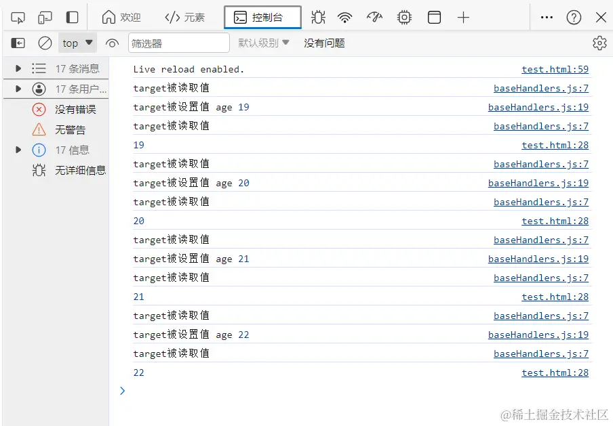Toggle device emulation icon
The width and height of the screenshot is (613, 426).
coord(45,18)
